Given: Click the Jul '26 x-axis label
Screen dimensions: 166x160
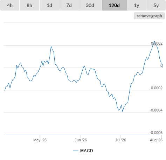Looking at the screenshot, I should [120, 140].
